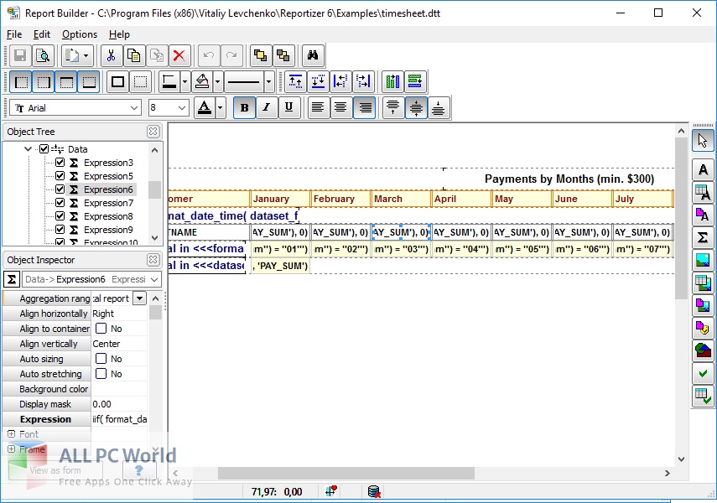Click the Cut scissors icon
The image size is (717, 503).
tap(110, 55)
